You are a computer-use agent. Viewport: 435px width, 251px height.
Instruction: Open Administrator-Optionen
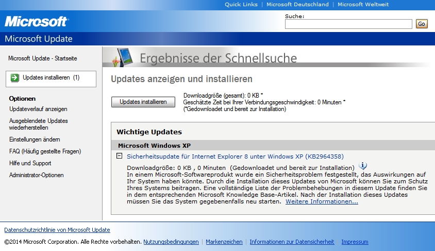tap(37, 175)
